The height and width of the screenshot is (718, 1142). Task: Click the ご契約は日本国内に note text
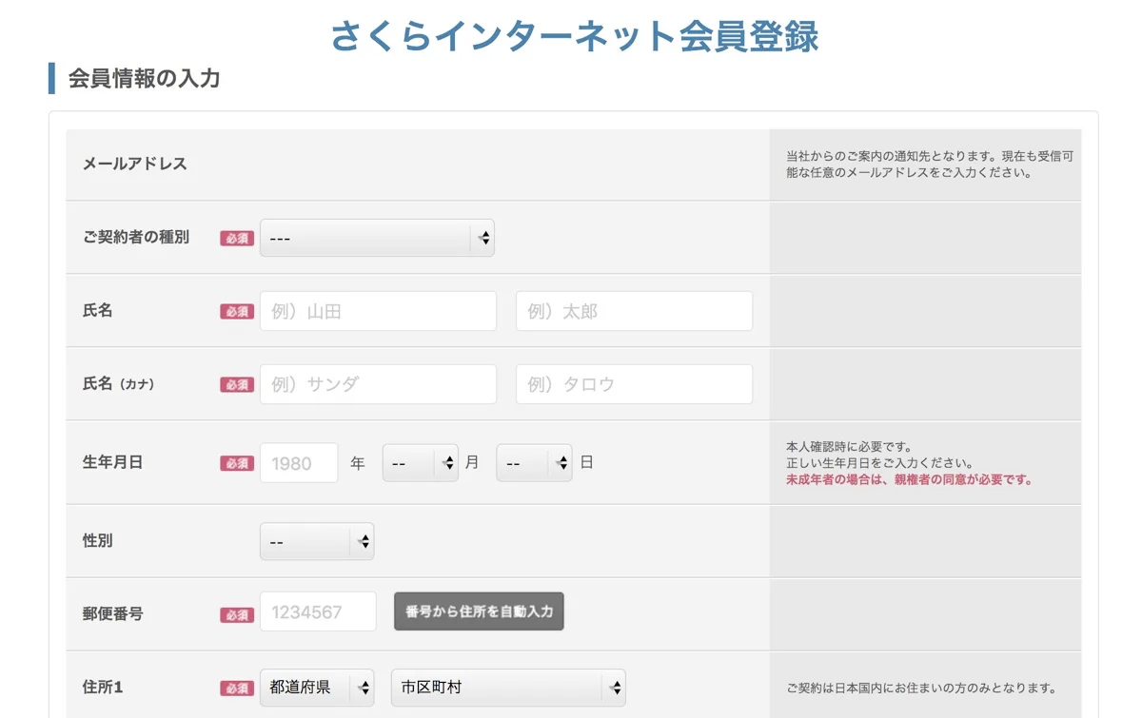[x=921, y=689]
